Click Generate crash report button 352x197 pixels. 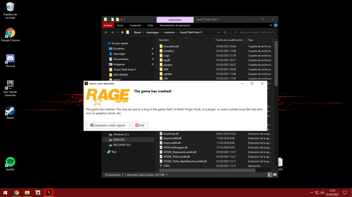[107, 125]
